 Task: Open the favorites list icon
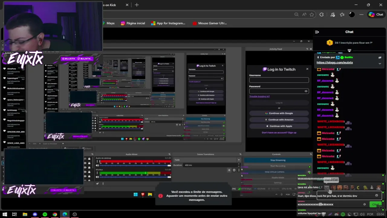click(x=342, y=15)
